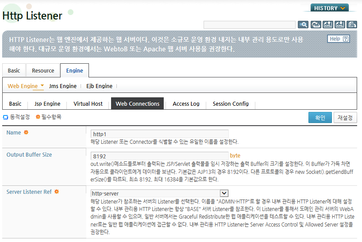This screenshot has width=362, height=242.
Task: Click the 재설정 reset button
Action: pos(345,118)
